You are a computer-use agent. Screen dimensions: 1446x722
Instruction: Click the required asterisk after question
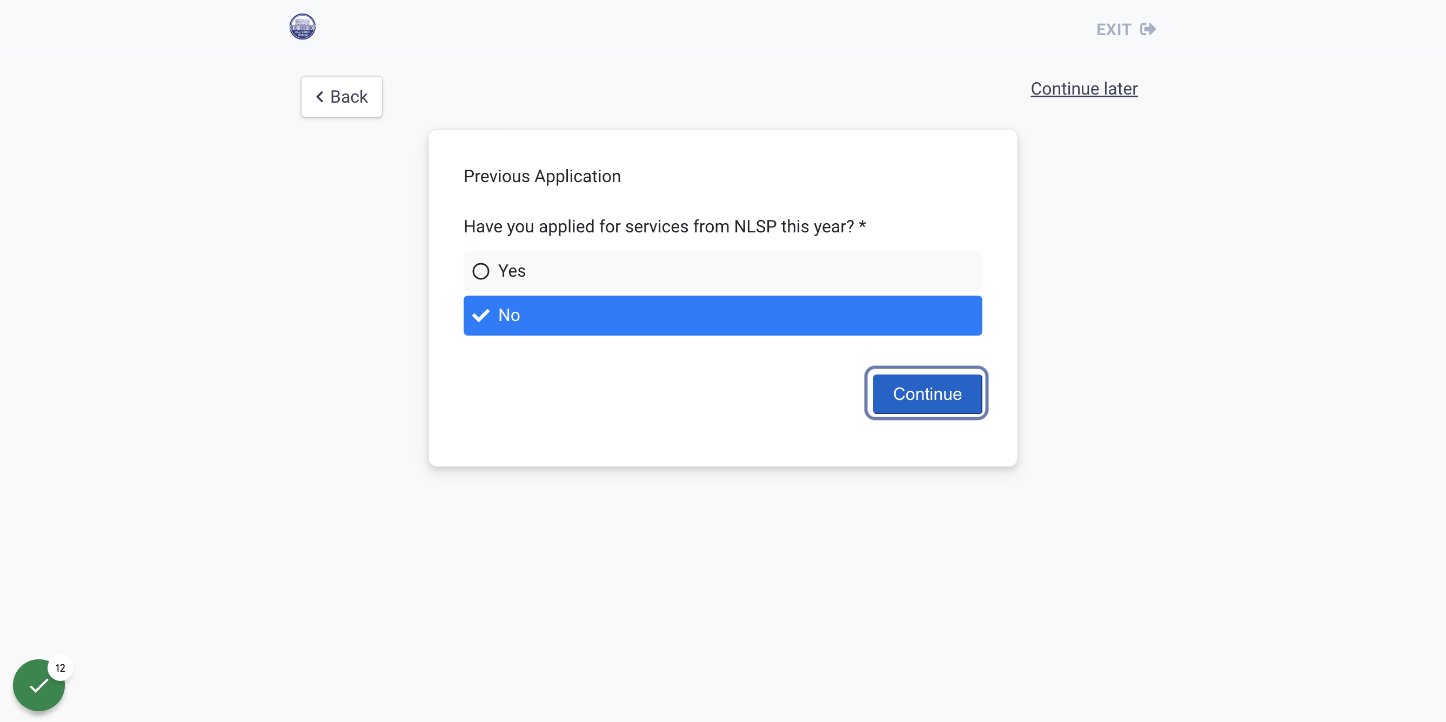862,225
